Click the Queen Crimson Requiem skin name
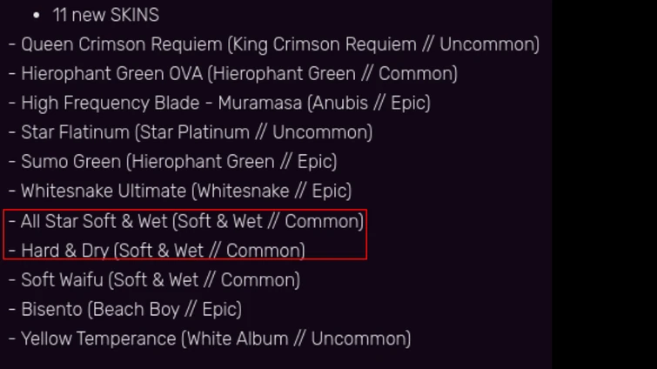 [121, 44]
